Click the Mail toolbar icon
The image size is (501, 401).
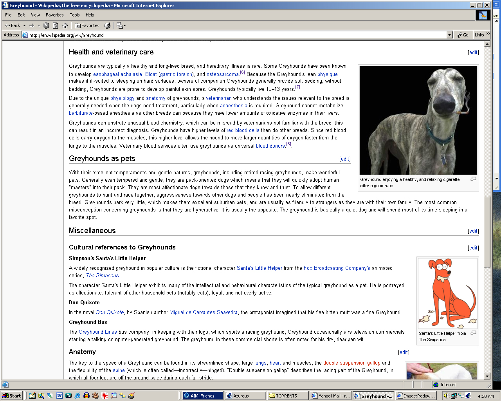[119, 25]
